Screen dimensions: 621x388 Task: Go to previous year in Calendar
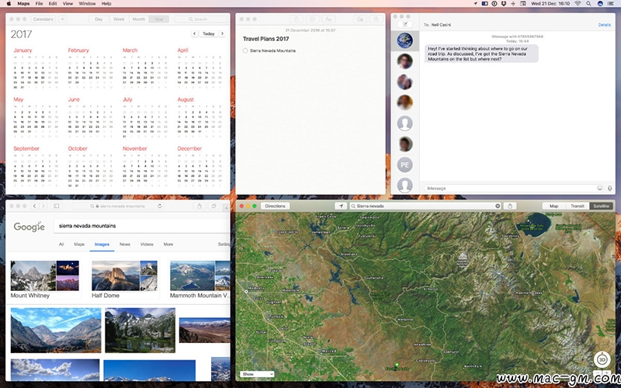point(195,33)
